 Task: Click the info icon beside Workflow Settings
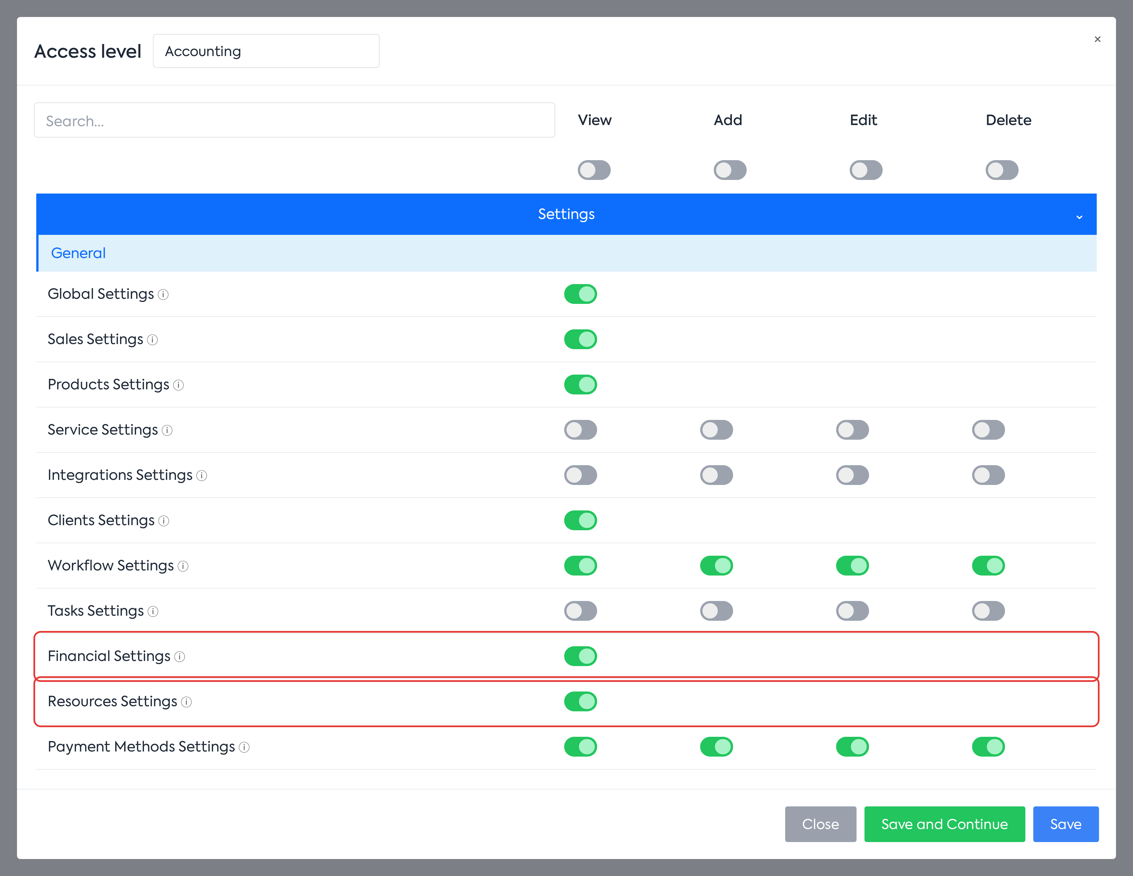[183, 566]
